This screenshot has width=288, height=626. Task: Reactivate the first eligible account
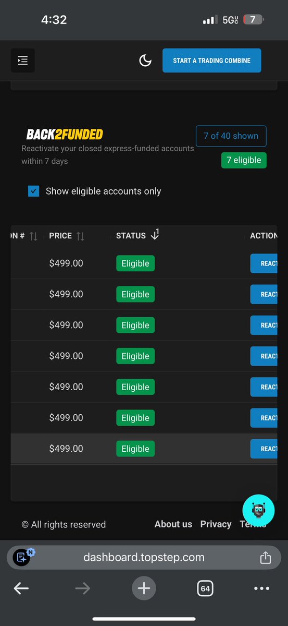264,263
